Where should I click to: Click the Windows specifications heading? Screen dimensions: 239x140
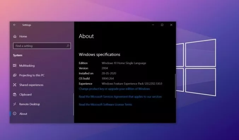click(100, 54)
